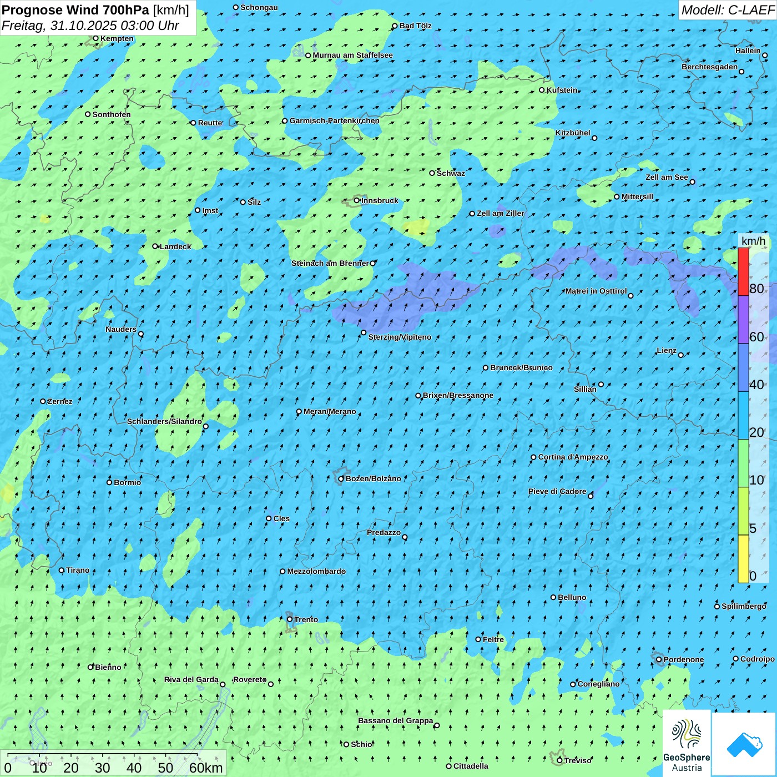Image resolution: width=777 pixels, height=777 pixels.
Task: Click the Mezzolombardo label
Action: (x=316, y=571)
